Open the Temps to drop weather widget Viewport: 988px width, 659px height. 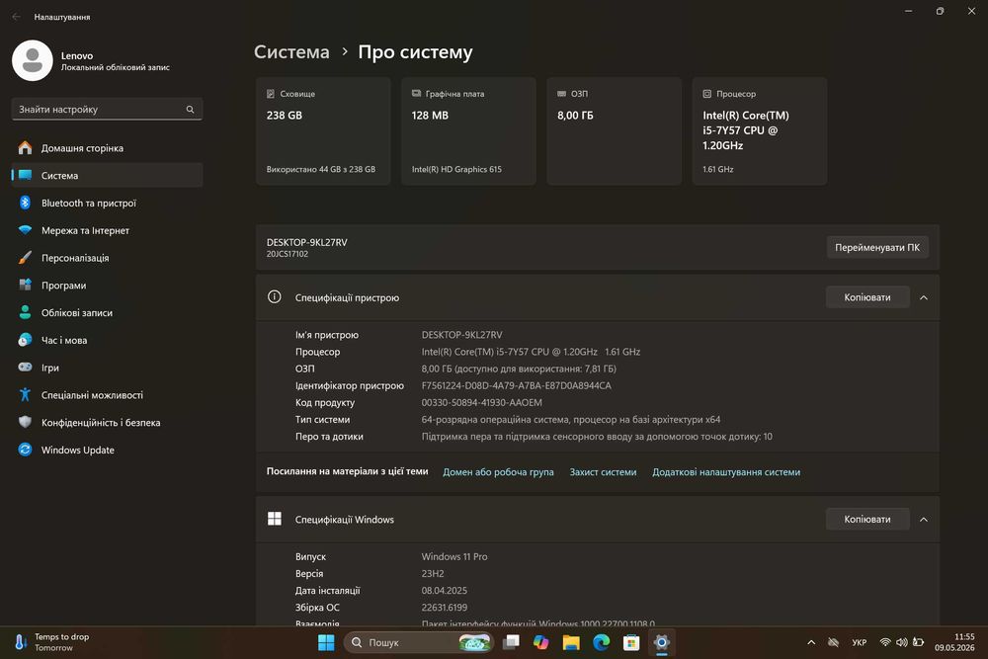point(53,642)
